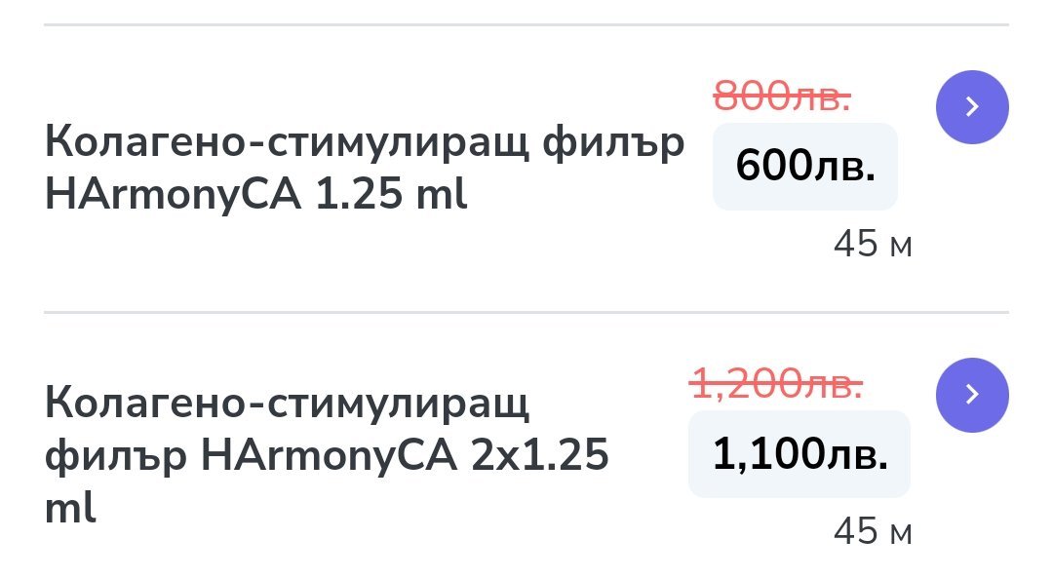Screen dimensions: 1053x578
Task: Tap the "ml" unit after 1.25 in first title
Action: (443, 196)
